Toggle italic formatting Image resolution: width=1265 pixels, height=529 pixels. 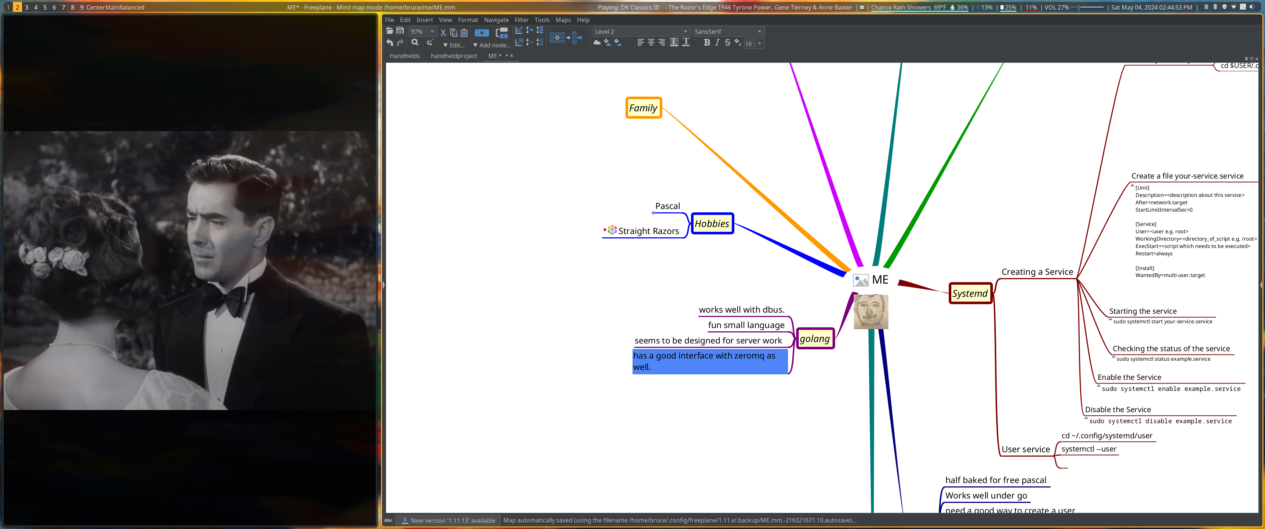[x=717, y=43]
